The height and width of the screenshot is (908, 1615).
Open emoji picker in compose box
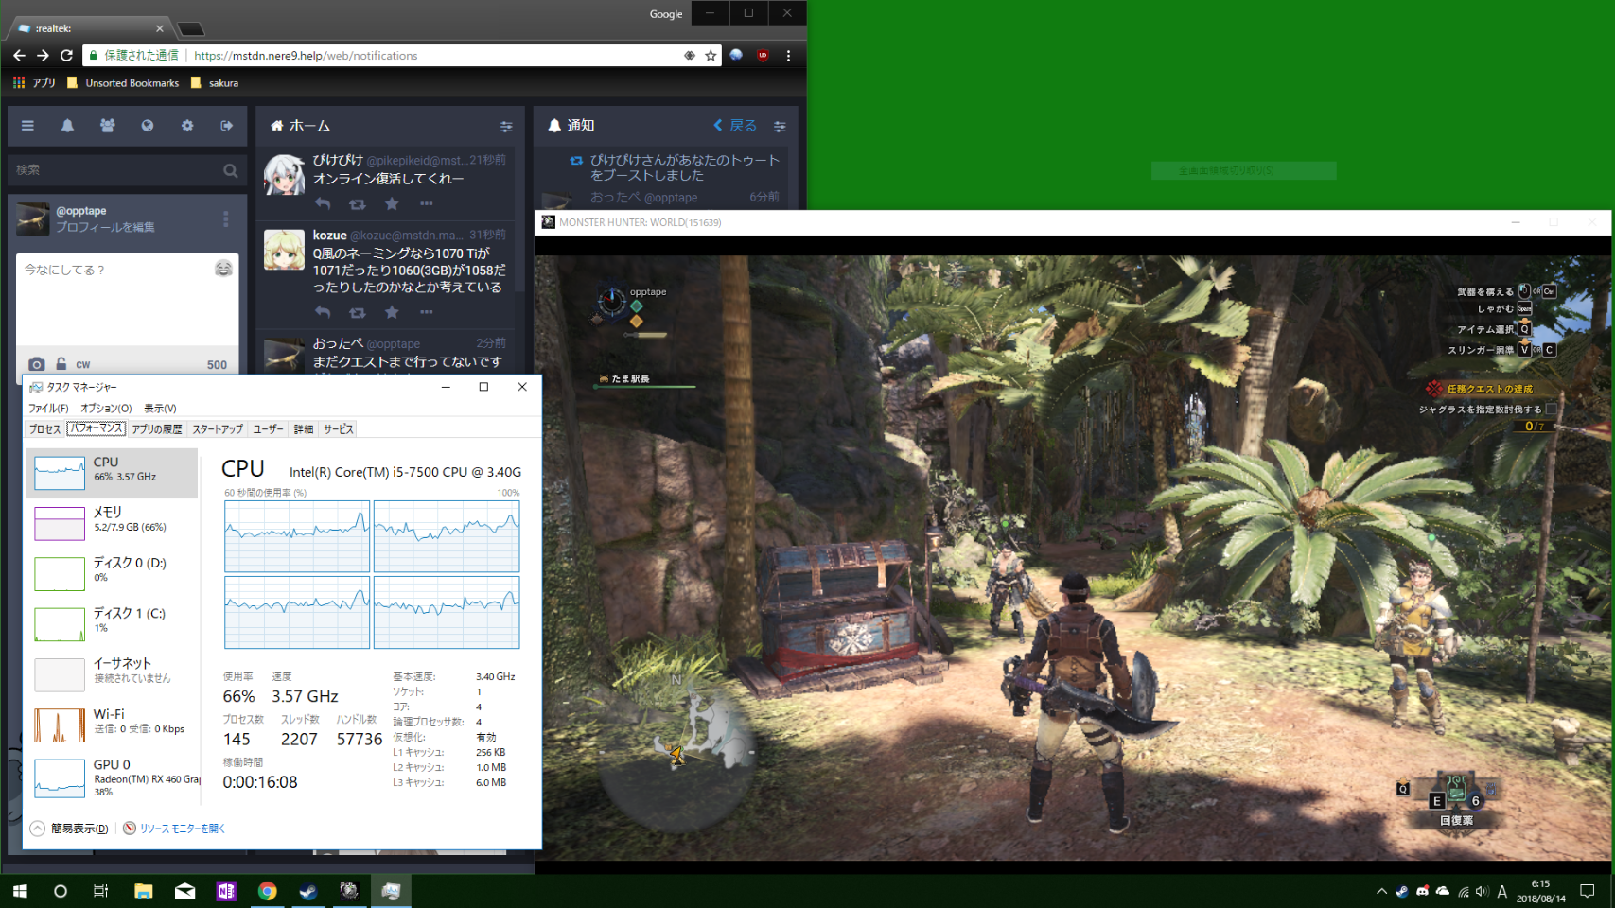pyautogui.click(x=223, y=269)
